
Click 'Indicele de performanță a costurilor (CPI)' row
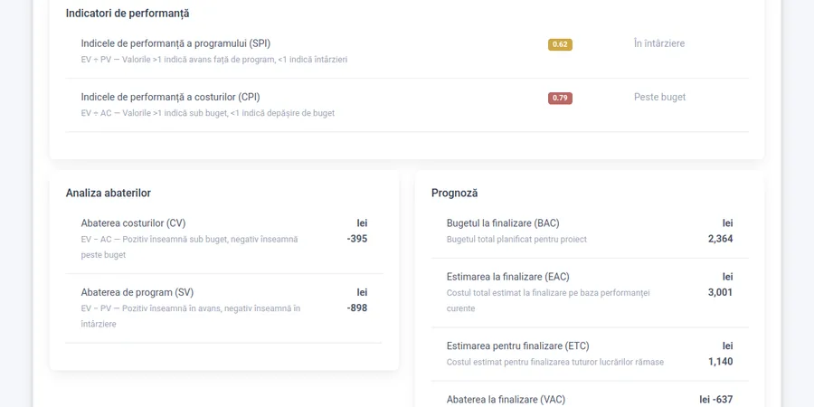tap(407, 105)
